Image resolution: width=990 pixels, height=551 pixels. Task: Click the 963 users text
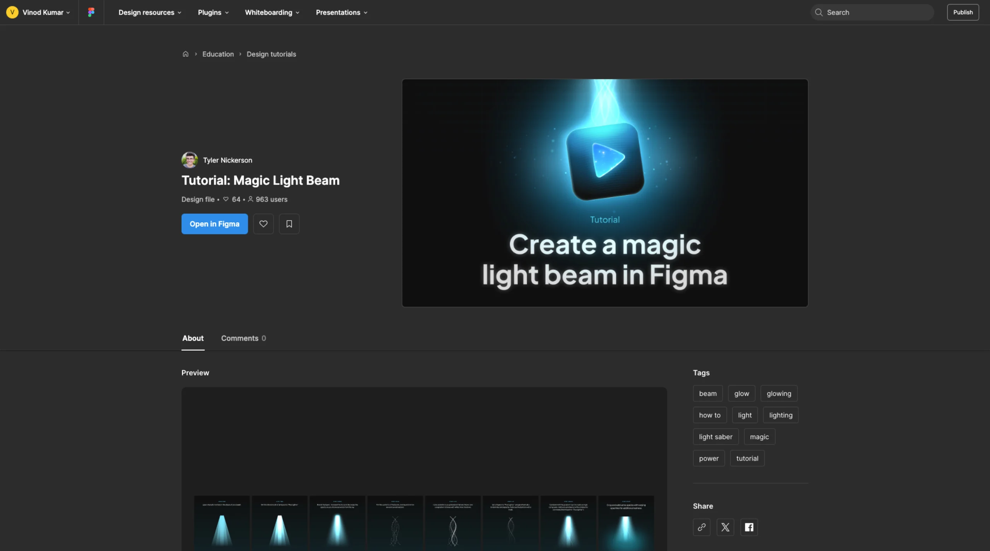point(271,200)
